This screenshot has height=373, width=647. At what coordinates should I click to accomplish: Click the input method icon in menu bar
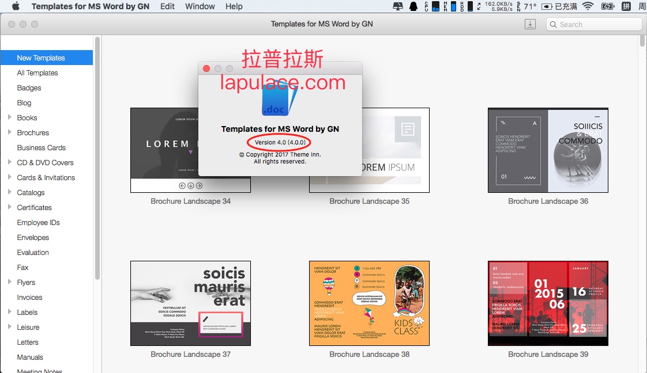[x=626, y=6]
